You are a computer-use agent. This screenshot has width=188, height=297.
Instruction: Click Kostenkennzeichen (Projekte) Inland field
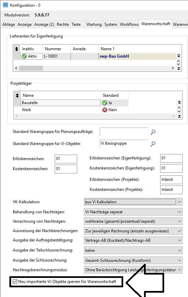click(171, 190)
